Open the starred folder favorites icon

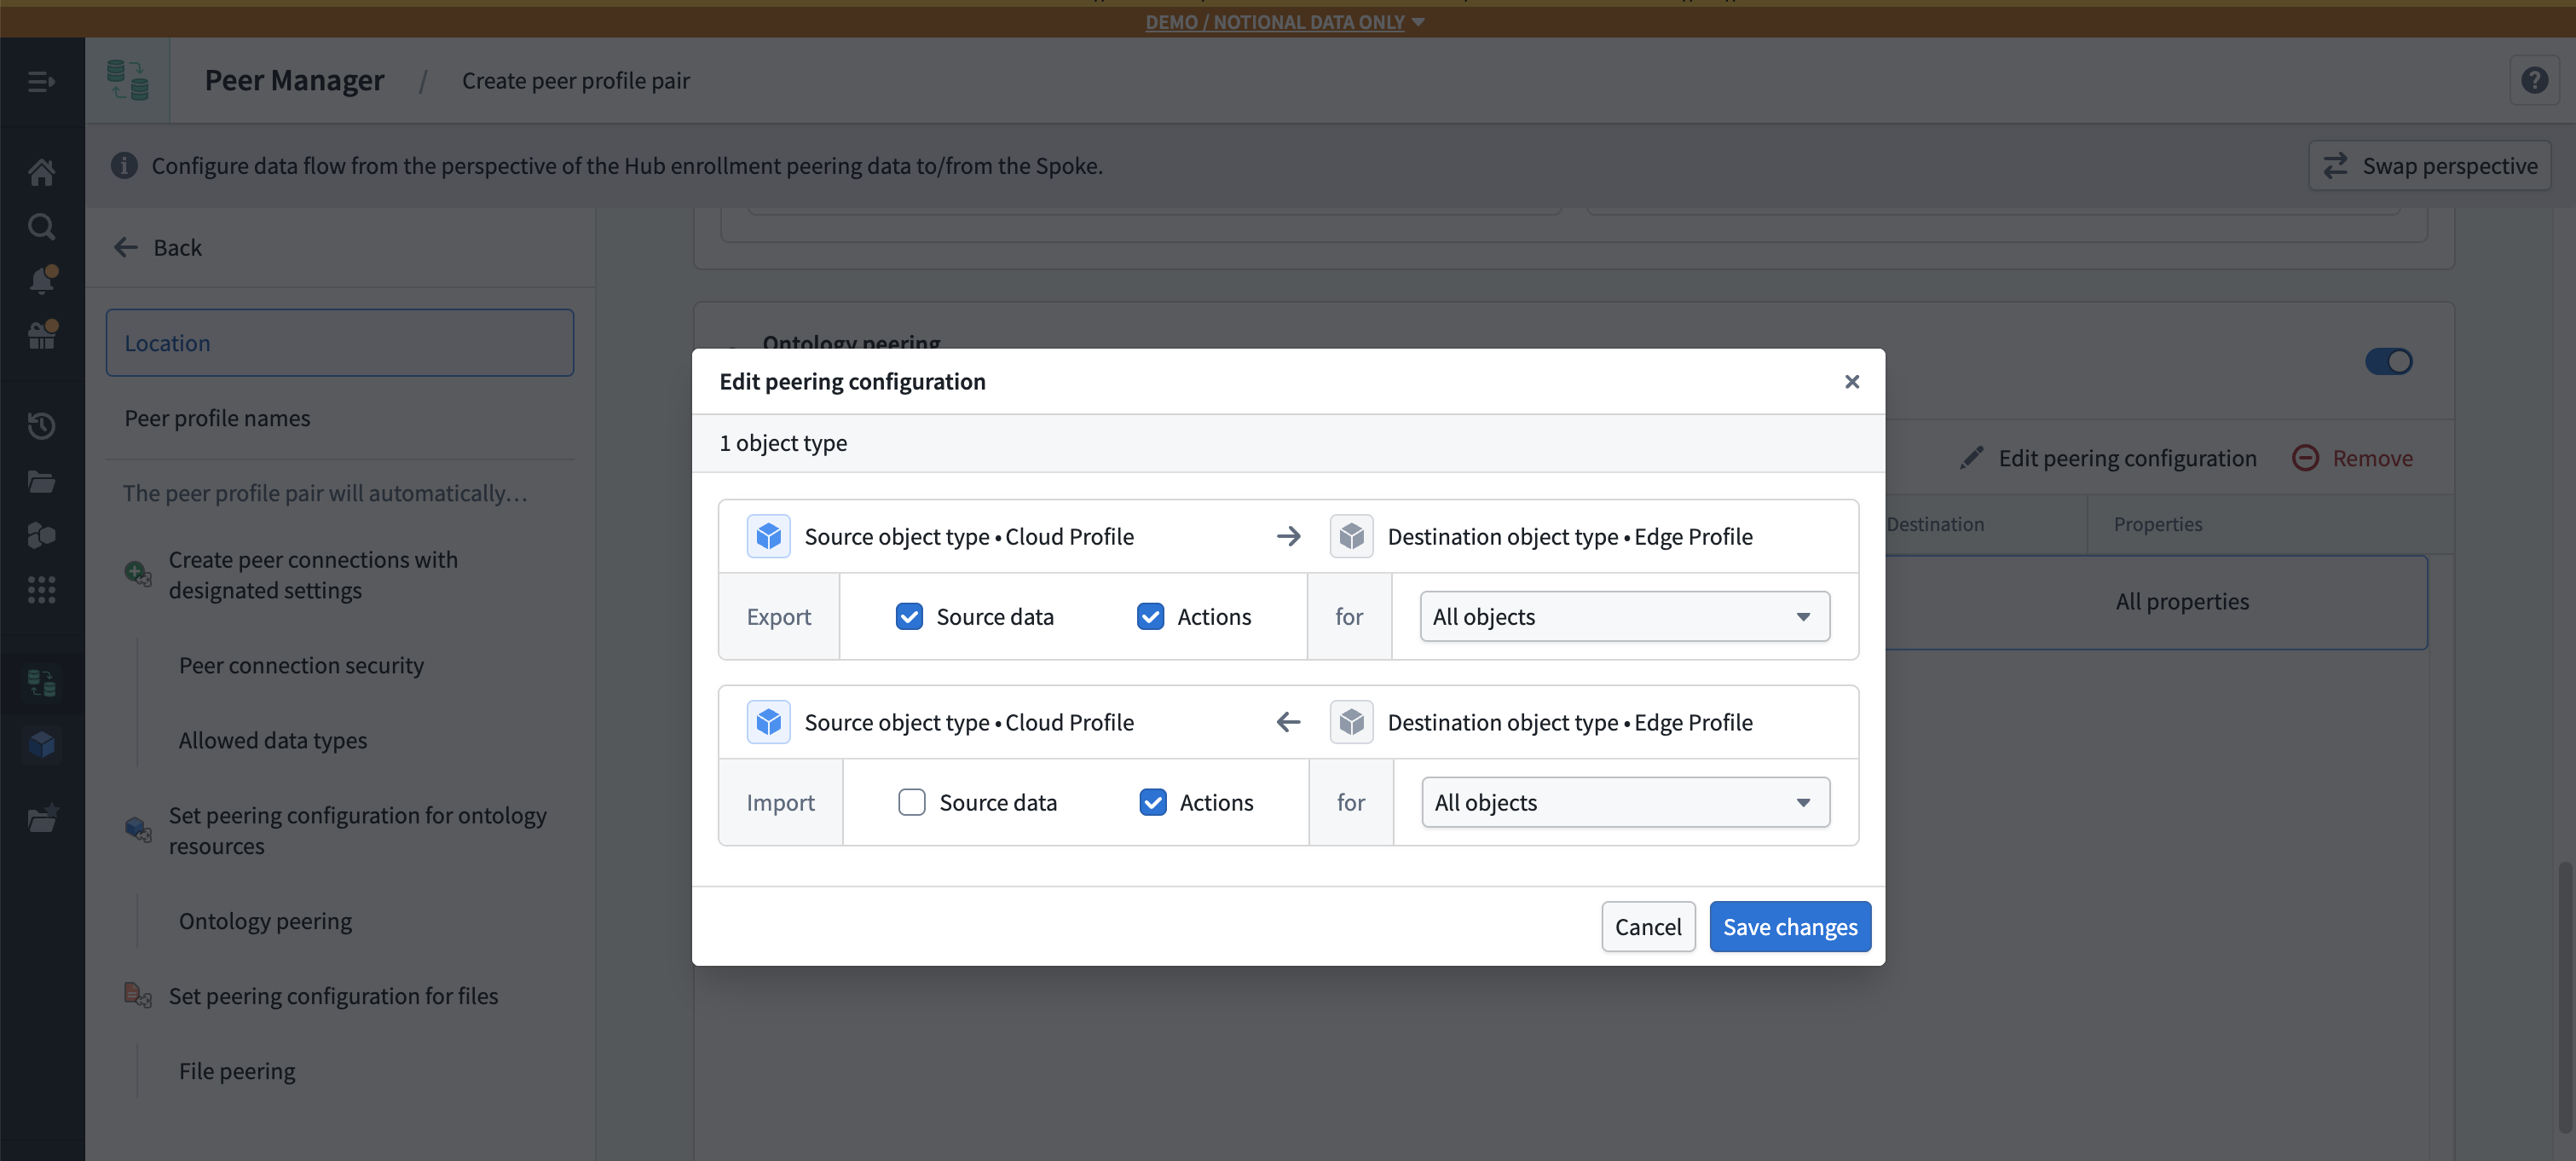tap(41, 819)
